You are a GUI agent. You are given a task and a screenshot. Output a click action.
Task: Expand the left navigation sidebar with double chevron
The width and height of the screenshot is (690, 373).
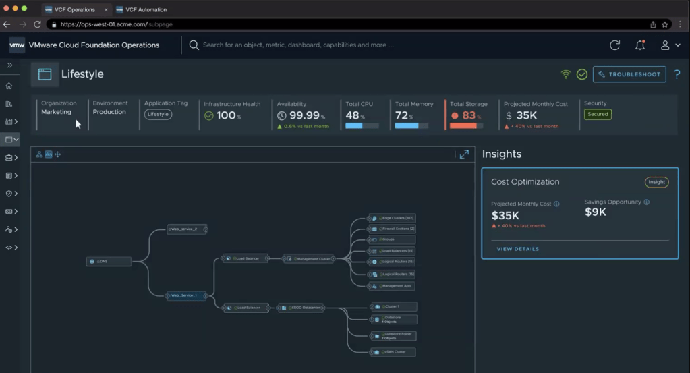(9, 65)
